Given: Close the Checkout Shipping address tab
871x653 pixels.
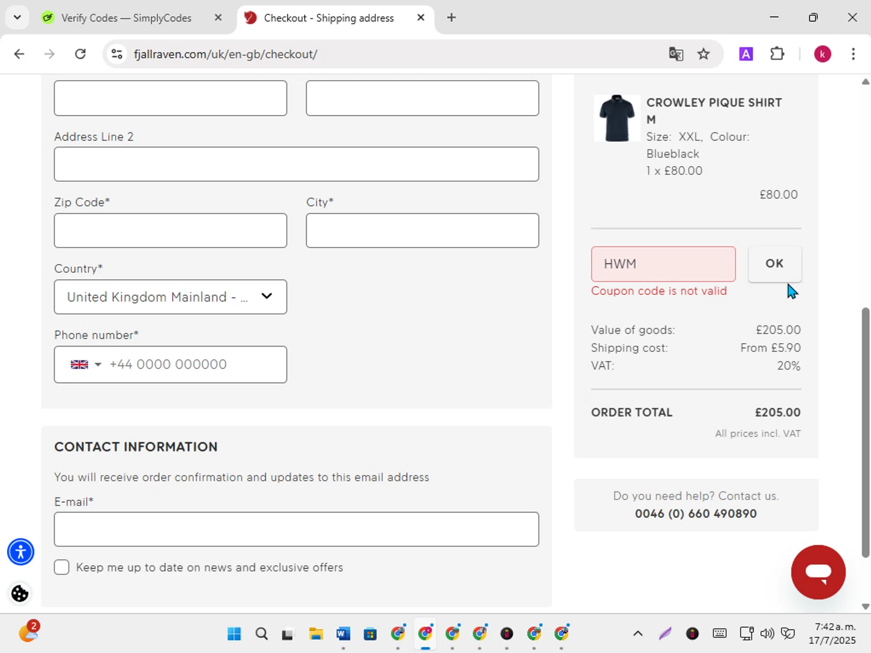Looking at the screenshot, I should pyautogui.click(x=421, y=17).
